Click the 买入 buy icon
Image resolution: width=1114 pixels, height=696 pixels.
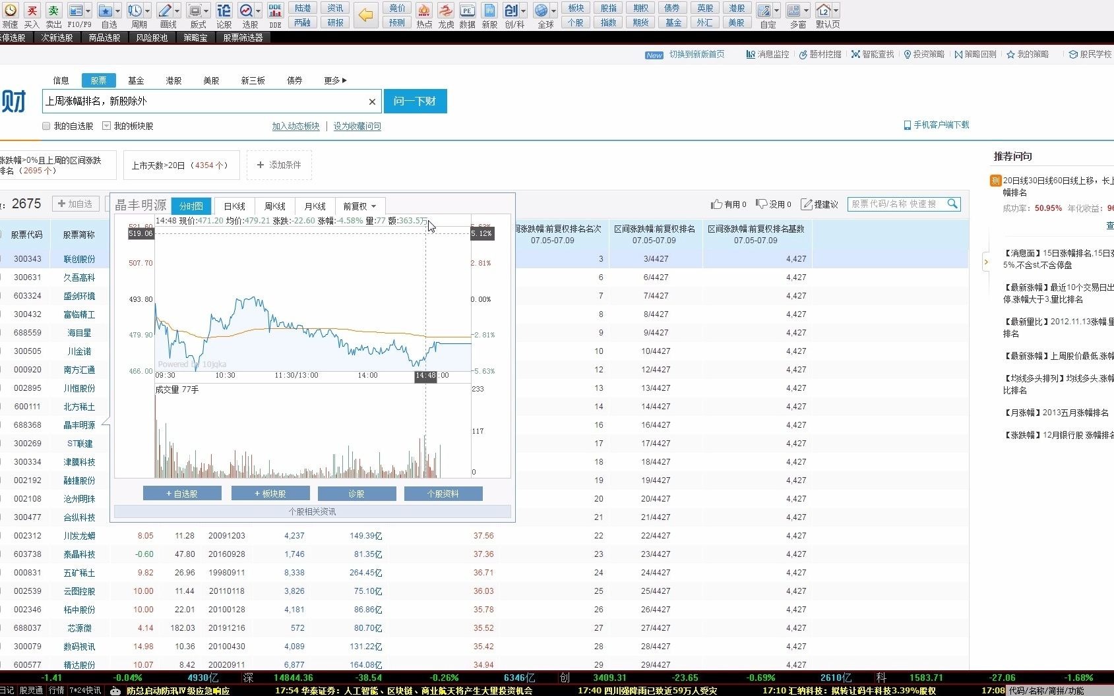tap(32, 11)
